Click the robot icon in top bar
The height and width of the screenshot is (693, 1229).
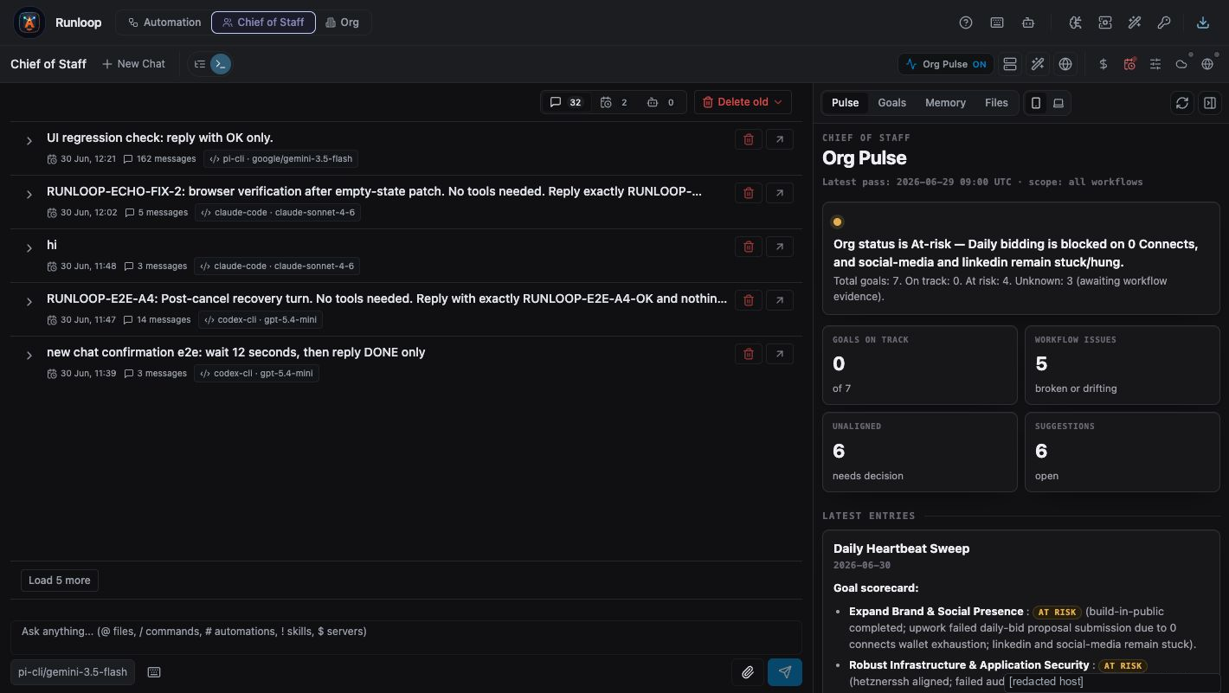[1028, 22]
